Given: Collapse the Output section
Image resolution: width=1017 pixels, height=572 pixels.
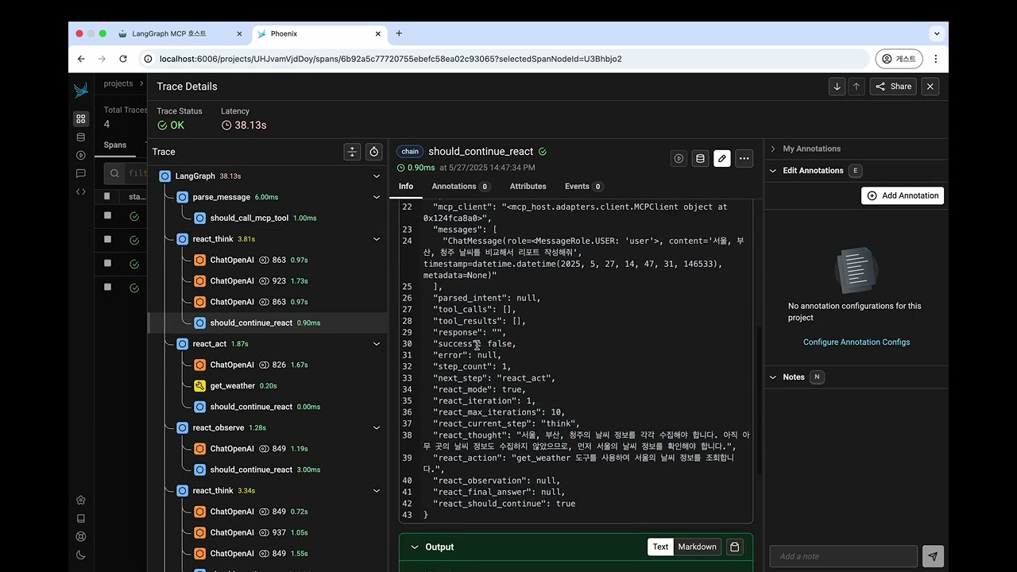Looking at the screenshot, I should point(414,547).
